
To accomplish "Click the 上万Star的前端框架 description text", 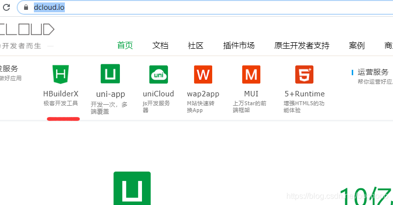I will pos(250,107).
